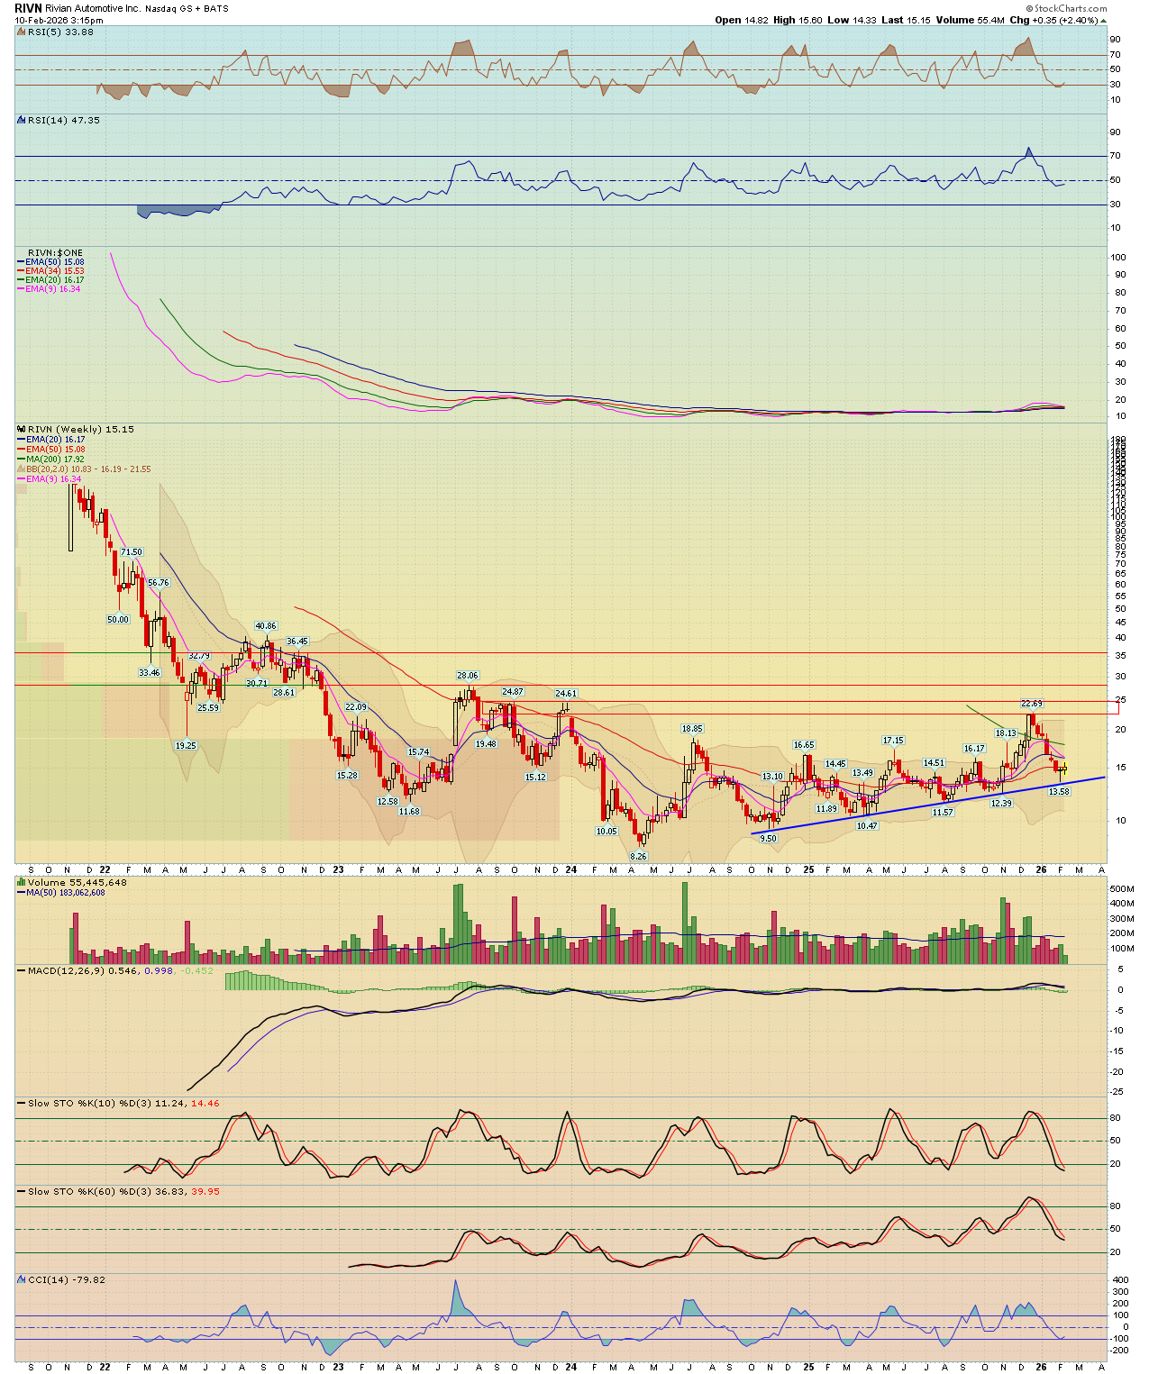Click the Slow STO %K(10) line marker
This screenshot has height=1374, width=1149.
click(22, 1104)
